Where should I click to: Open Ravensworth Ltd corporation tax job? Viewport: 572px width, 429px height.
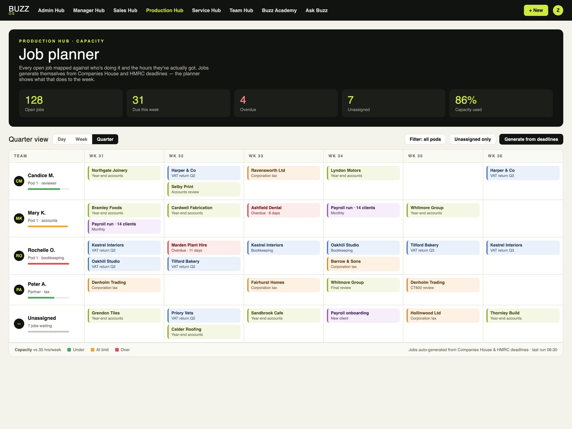[284, 173]
